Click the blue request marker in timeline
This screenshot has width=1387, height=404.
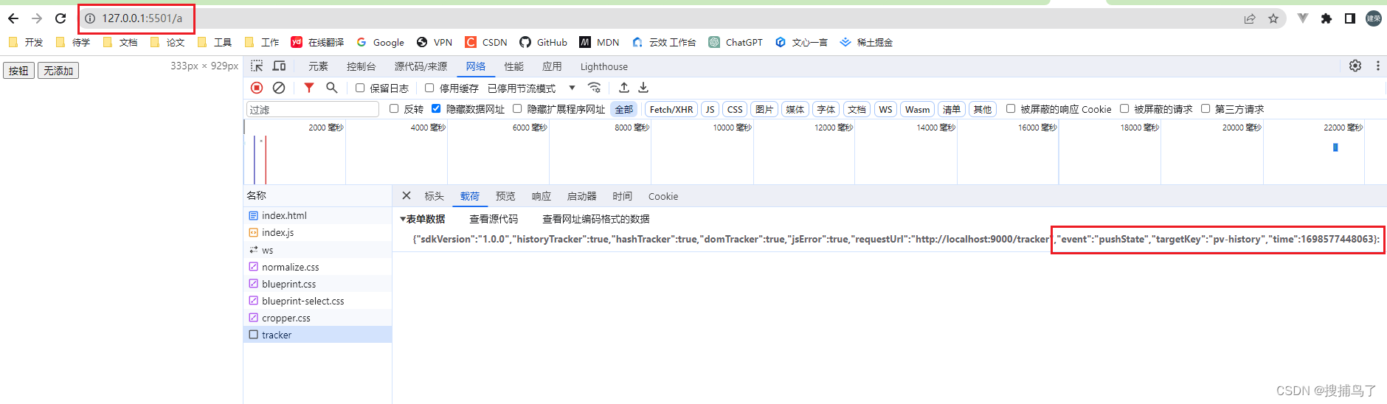(1335, 147)
